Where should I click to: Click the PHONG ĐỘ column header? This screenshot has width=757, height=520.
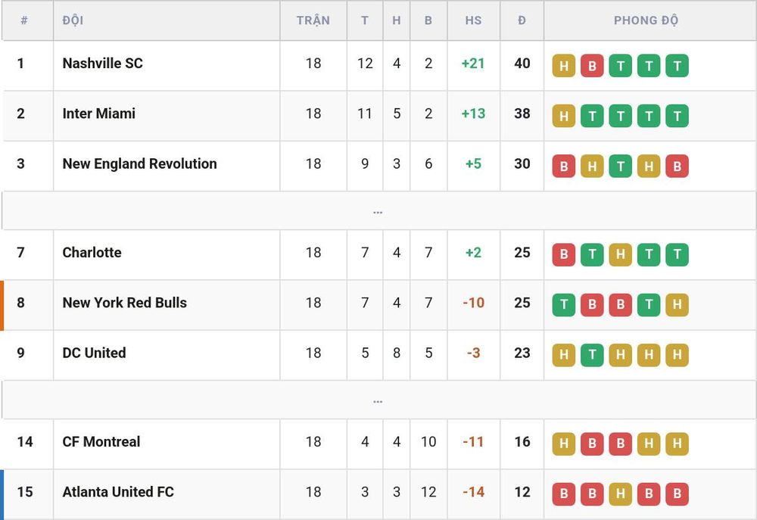[x=646, y=20]
